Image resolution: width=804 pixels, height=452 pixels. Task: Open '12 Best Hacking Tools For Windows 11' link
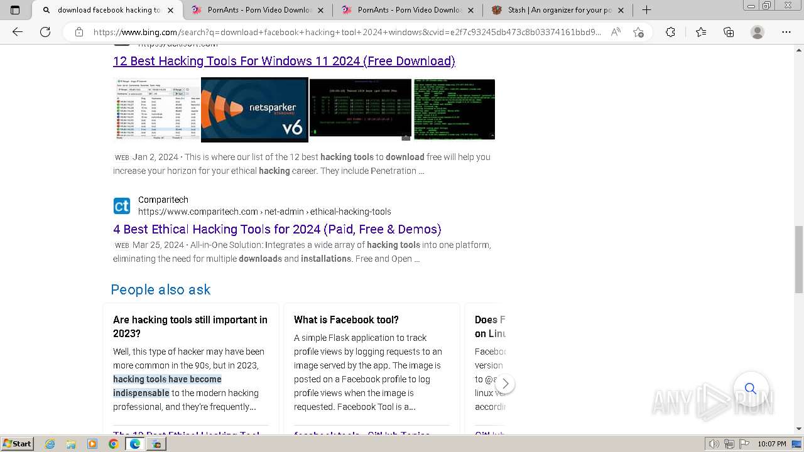[284, 61]
